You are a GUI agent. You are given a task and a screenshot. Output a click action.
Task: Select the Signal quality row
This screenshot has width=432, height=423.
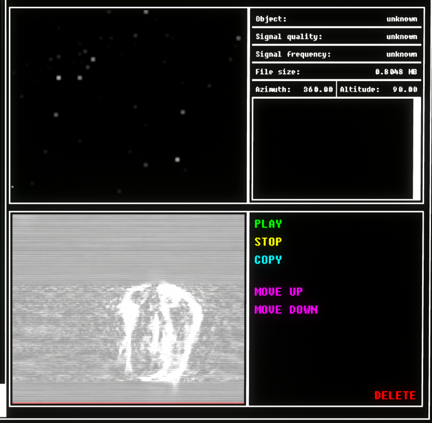click(336, 37)
